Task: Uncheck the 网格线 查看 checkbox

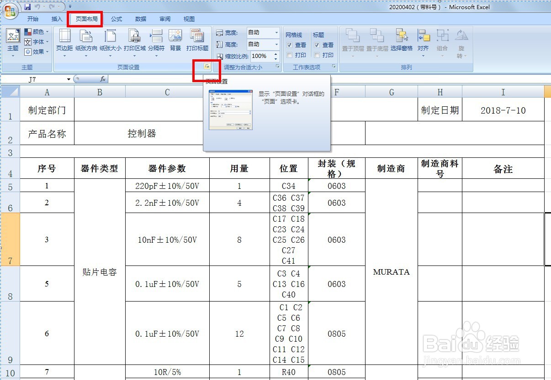Action: (x=290, y=45)
